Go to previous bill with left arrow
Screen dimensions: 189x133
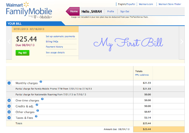tap(9, 42)
